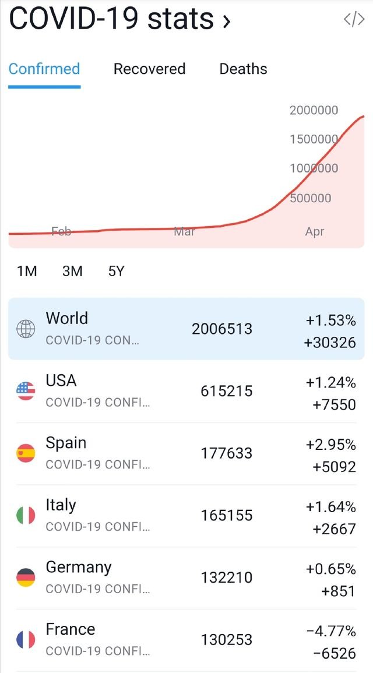Open COVID-19 stats heading chevron
This screenshot has width=373, height=673.
(x=227, y=21)
